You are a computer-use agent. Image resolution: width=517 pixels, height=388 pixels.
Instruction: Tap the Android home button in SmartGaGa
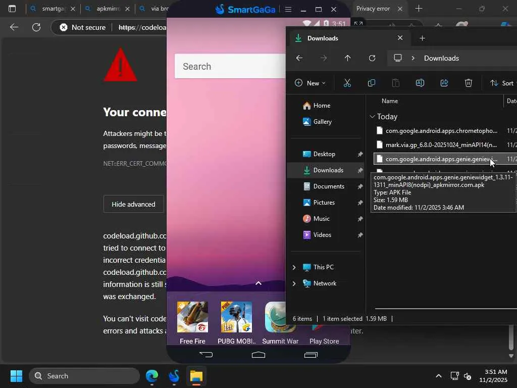258,355
